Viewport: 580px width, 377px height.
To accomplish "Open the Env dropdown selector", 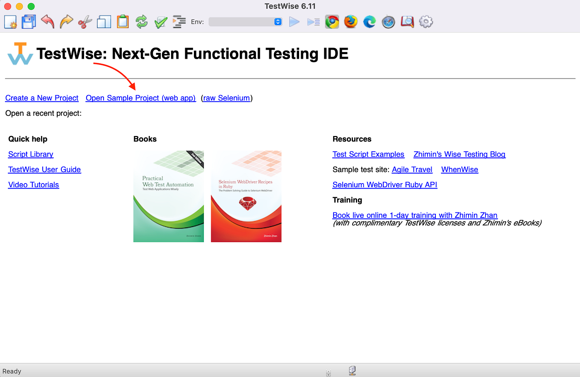I will tap(246, 22).
